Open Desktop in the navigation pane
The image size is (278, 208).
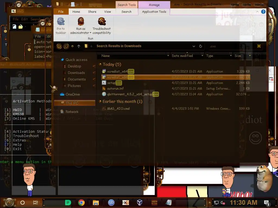(x=74, y=66)
